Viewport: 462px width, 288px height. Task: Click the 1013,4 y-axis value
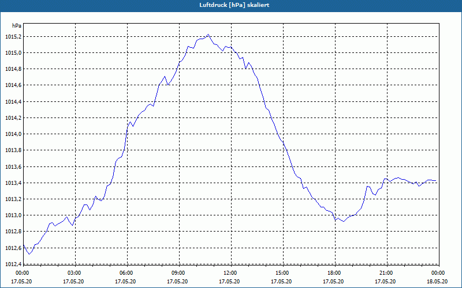[13, 183]
